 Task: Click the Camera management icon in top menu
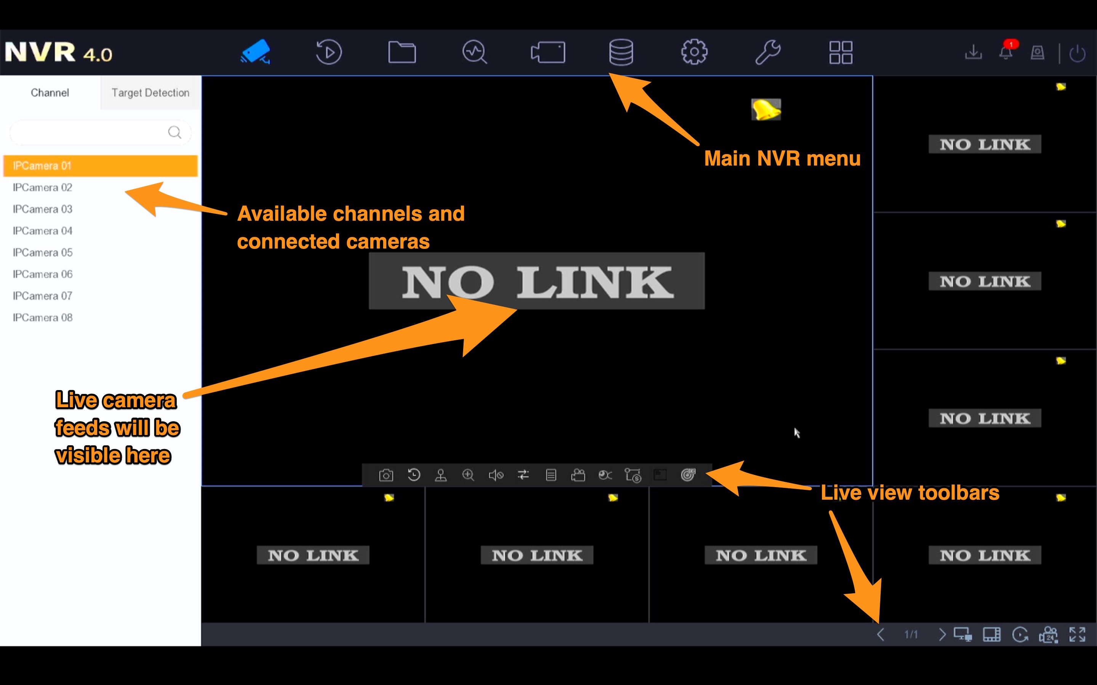(x=548, y=53)
